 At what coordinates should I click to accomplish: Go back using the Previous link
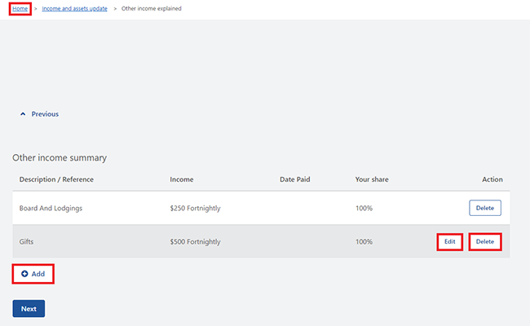coord(44,114)
